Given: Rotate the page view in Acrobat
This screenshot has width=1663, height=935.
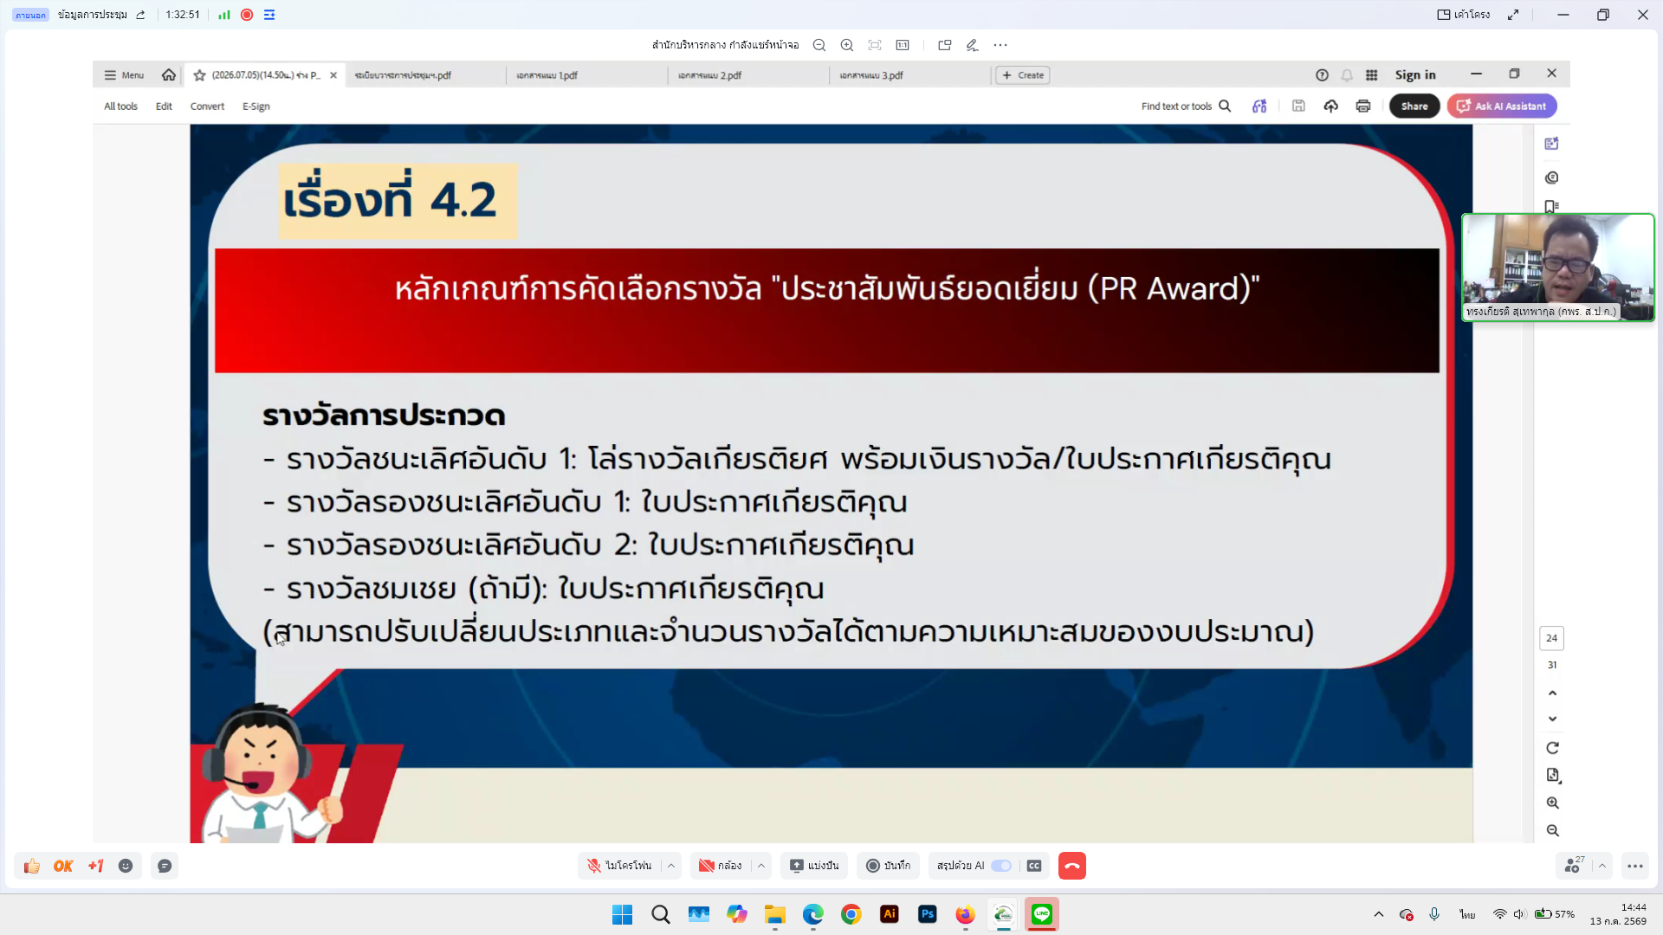Looking at the screenshot, I should (1552, 748).
